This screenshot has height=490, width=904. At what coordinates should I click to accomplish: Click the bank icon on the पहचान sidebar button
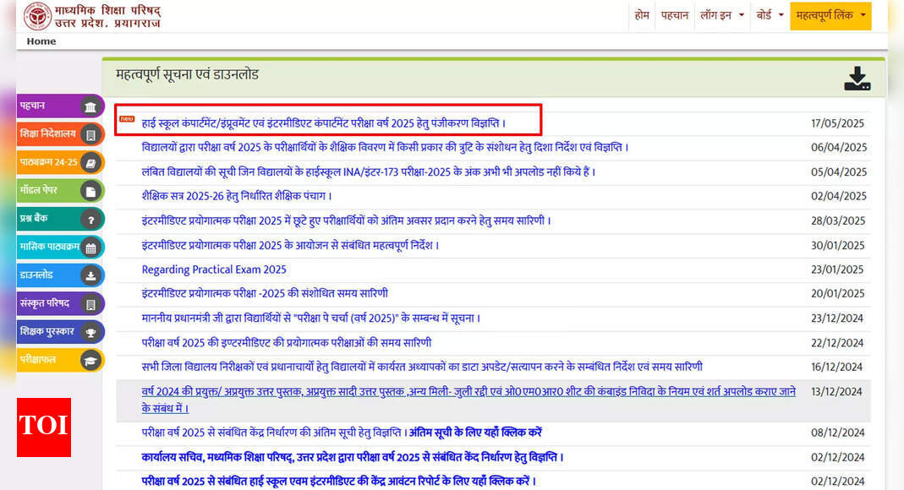point(90,106)
